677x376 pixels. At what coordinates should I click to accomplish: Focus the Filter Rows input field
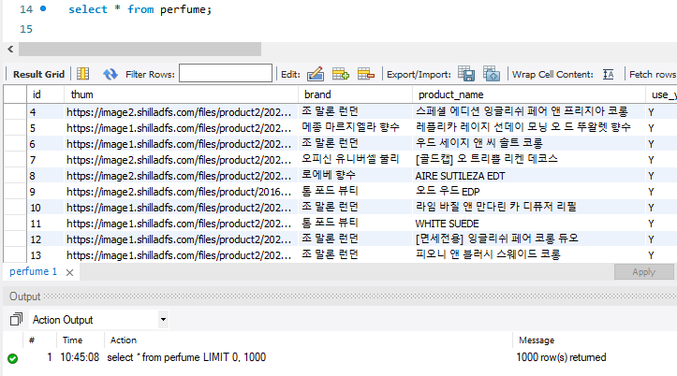click(226, 73)
